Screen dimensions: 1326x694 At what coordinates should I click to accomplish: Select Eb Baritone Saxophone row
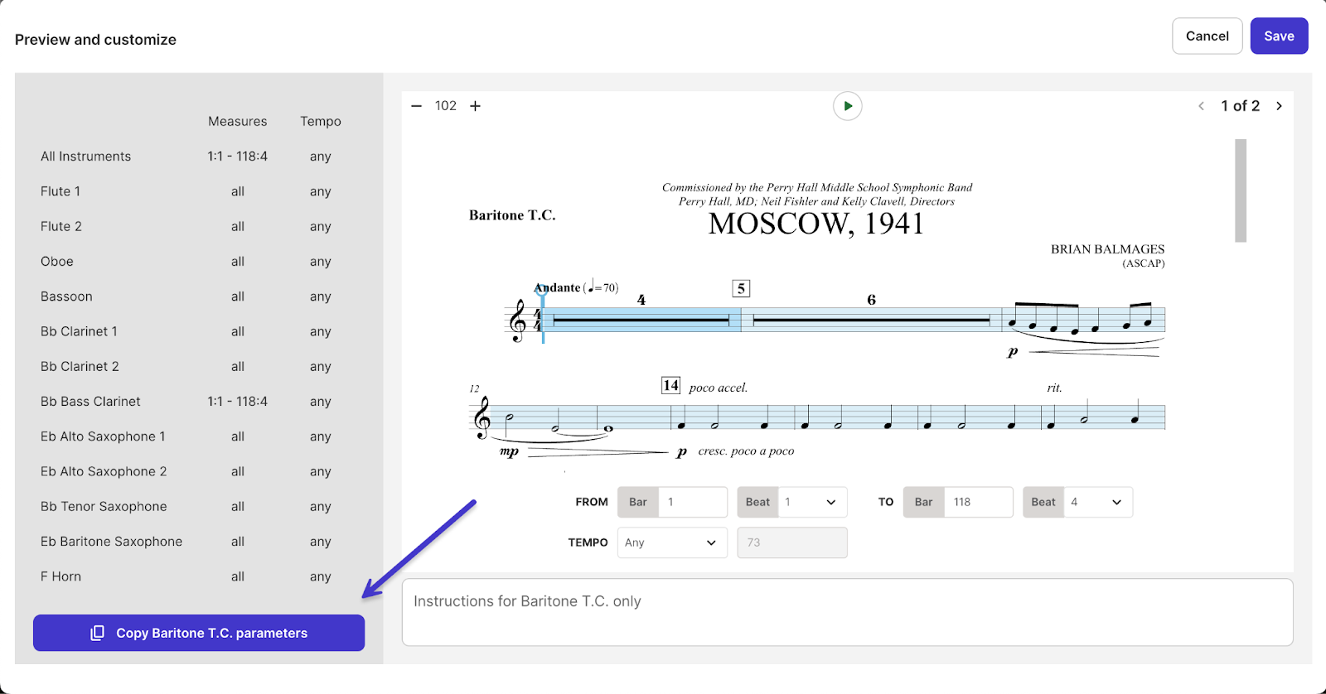[x=199, y=542]
